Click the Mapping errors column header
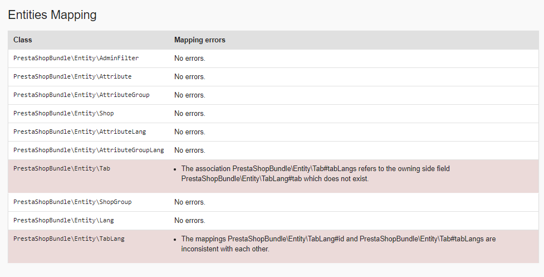Screen dimensions: 544x277 coord(199,40)
